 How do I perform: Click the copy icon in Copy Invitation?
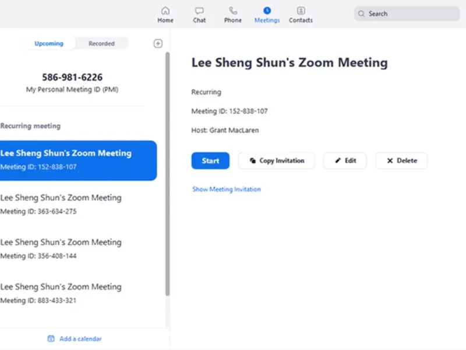click(253, 161)
